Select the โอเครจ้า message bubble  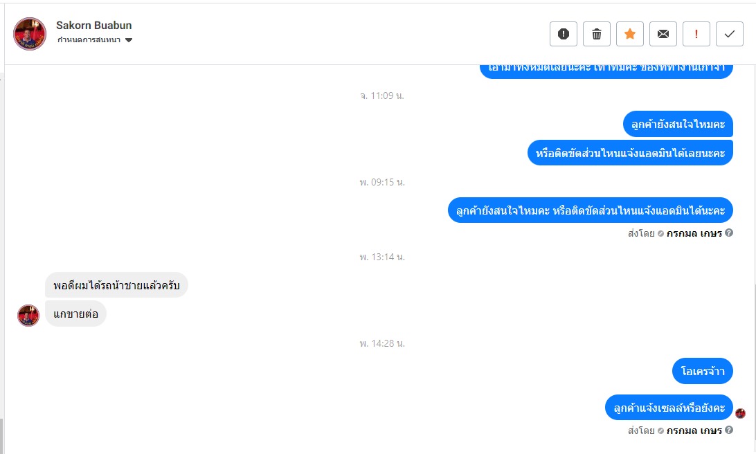pyautogui.click(x=702, y=371)
